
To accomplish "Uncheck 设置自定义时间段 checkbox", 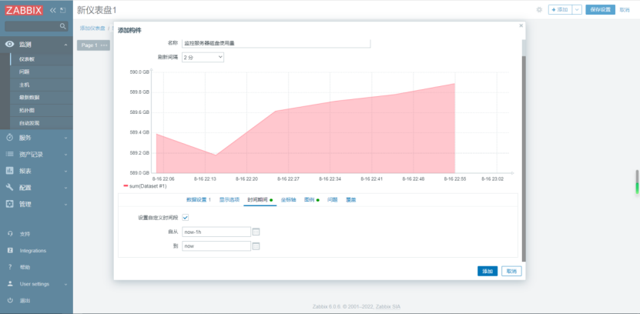I will [186, 218].
